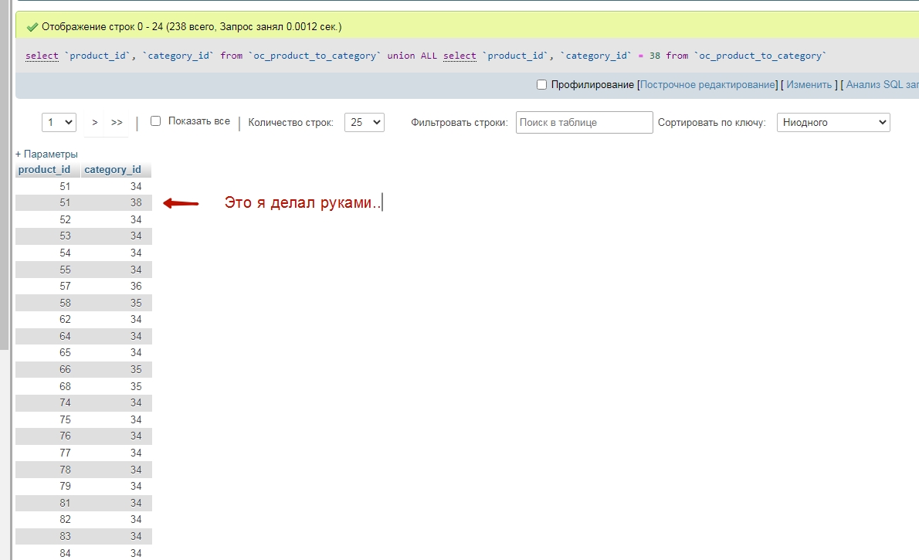The width and height of the screenshot is (919, 560).
Task: Click the green success checkmark icon
Action: click(32, 27)
